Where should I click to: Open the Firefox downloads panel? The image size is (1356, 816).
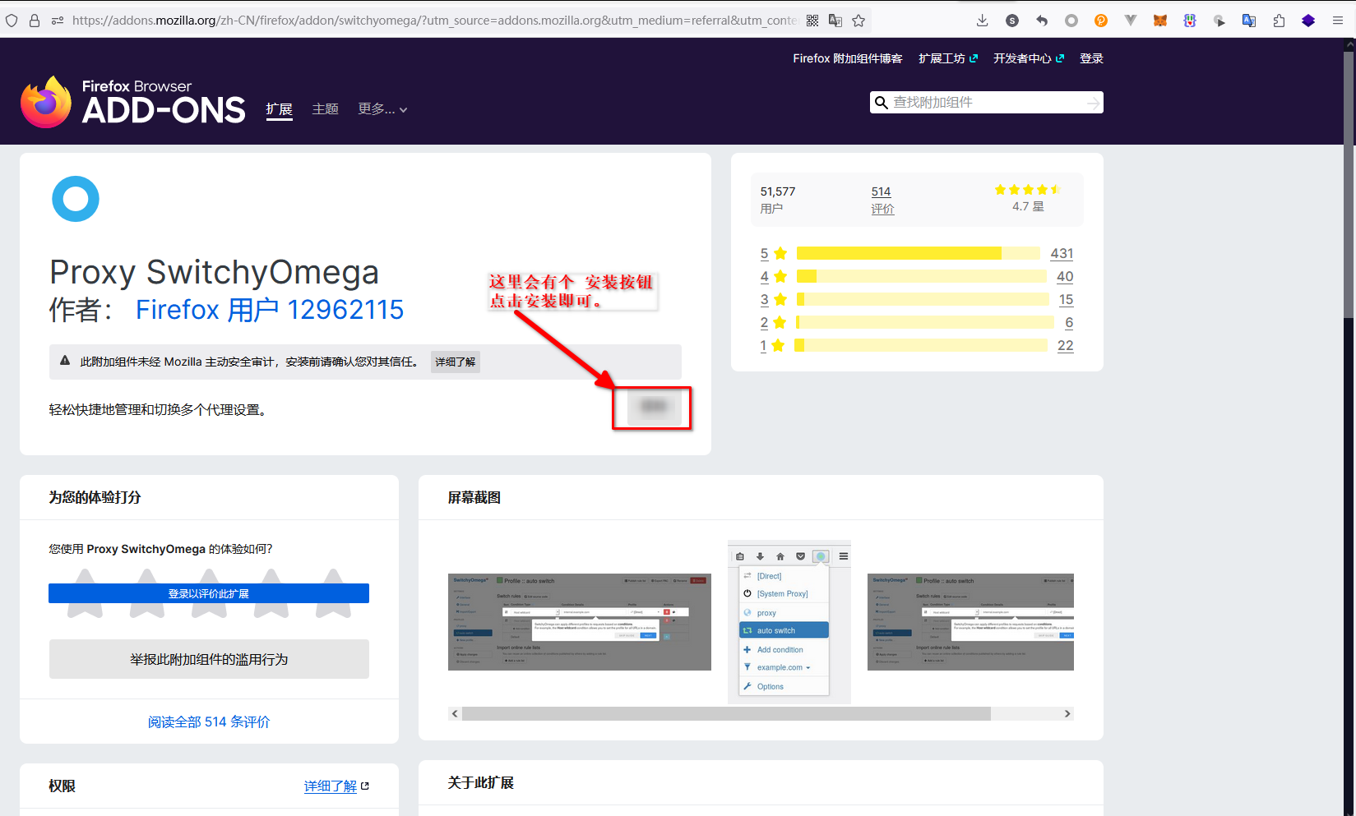[982, 21]
